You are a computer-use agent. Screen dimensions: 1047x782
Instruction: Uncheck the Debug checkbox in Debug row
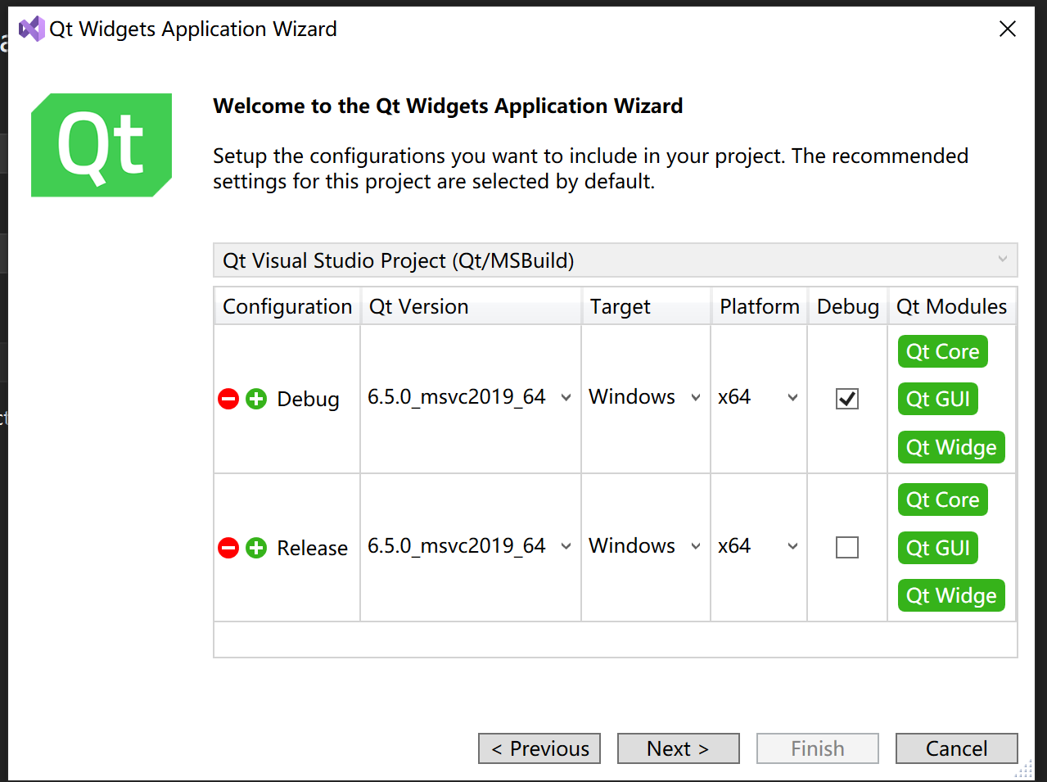(x=847, y=399)
